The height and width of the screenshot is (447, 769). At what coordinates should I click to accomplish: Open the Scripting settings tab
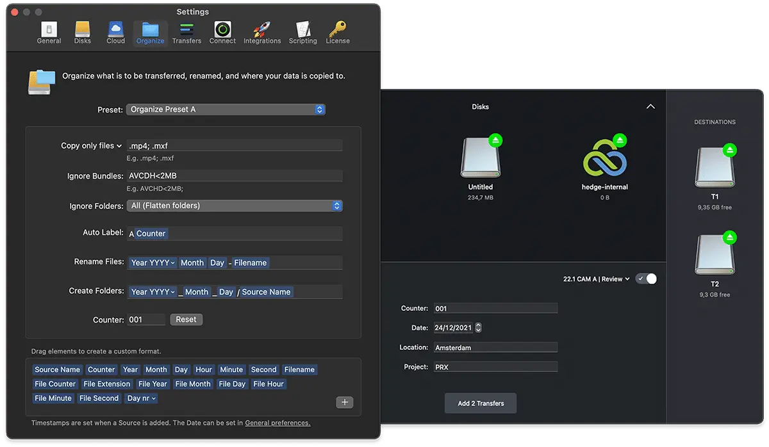(x=302, y=33)
